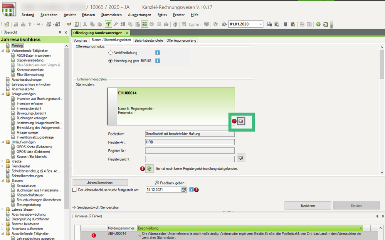
Task: Click the checklist clipboard icon in toolbar
Action: [x=76, y=24]
